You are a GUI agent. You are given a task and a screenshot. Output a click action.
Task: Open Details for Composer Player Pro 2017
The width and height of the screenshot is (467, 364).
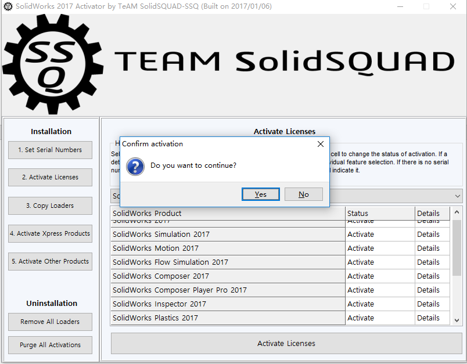432,290
